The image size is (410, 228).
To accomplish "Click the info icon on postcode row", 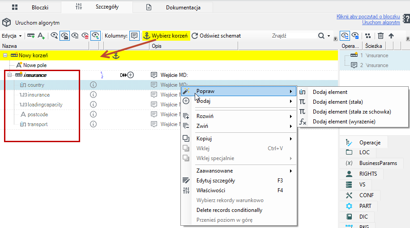I will point(94,114).
